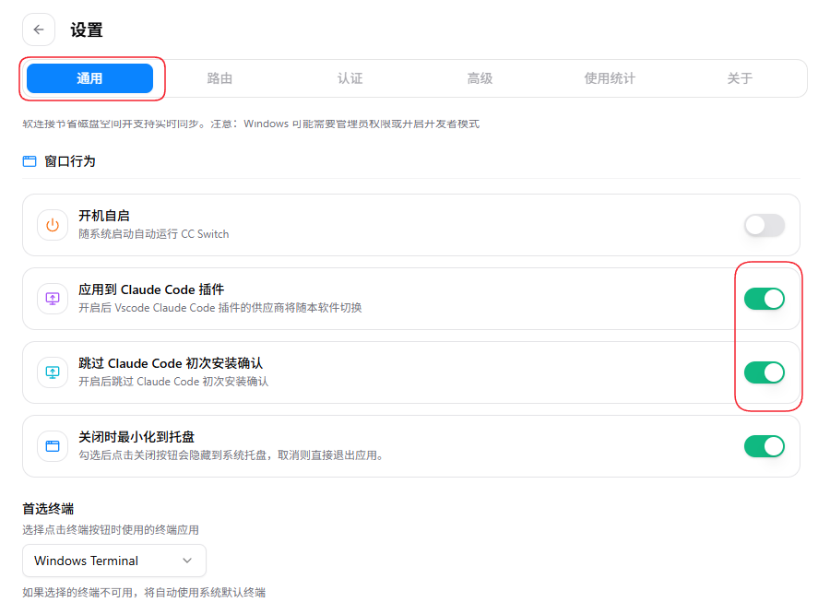Toggle off 关闭时最小化到托盘

(764, 446)
